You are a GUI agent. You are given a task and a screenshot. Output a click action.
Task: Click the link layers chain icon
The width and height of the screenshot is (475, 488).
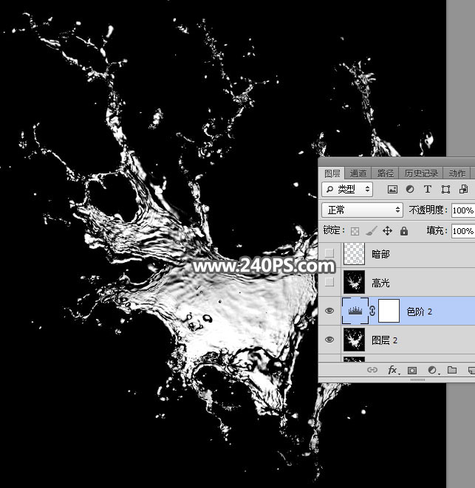[372, 370]
